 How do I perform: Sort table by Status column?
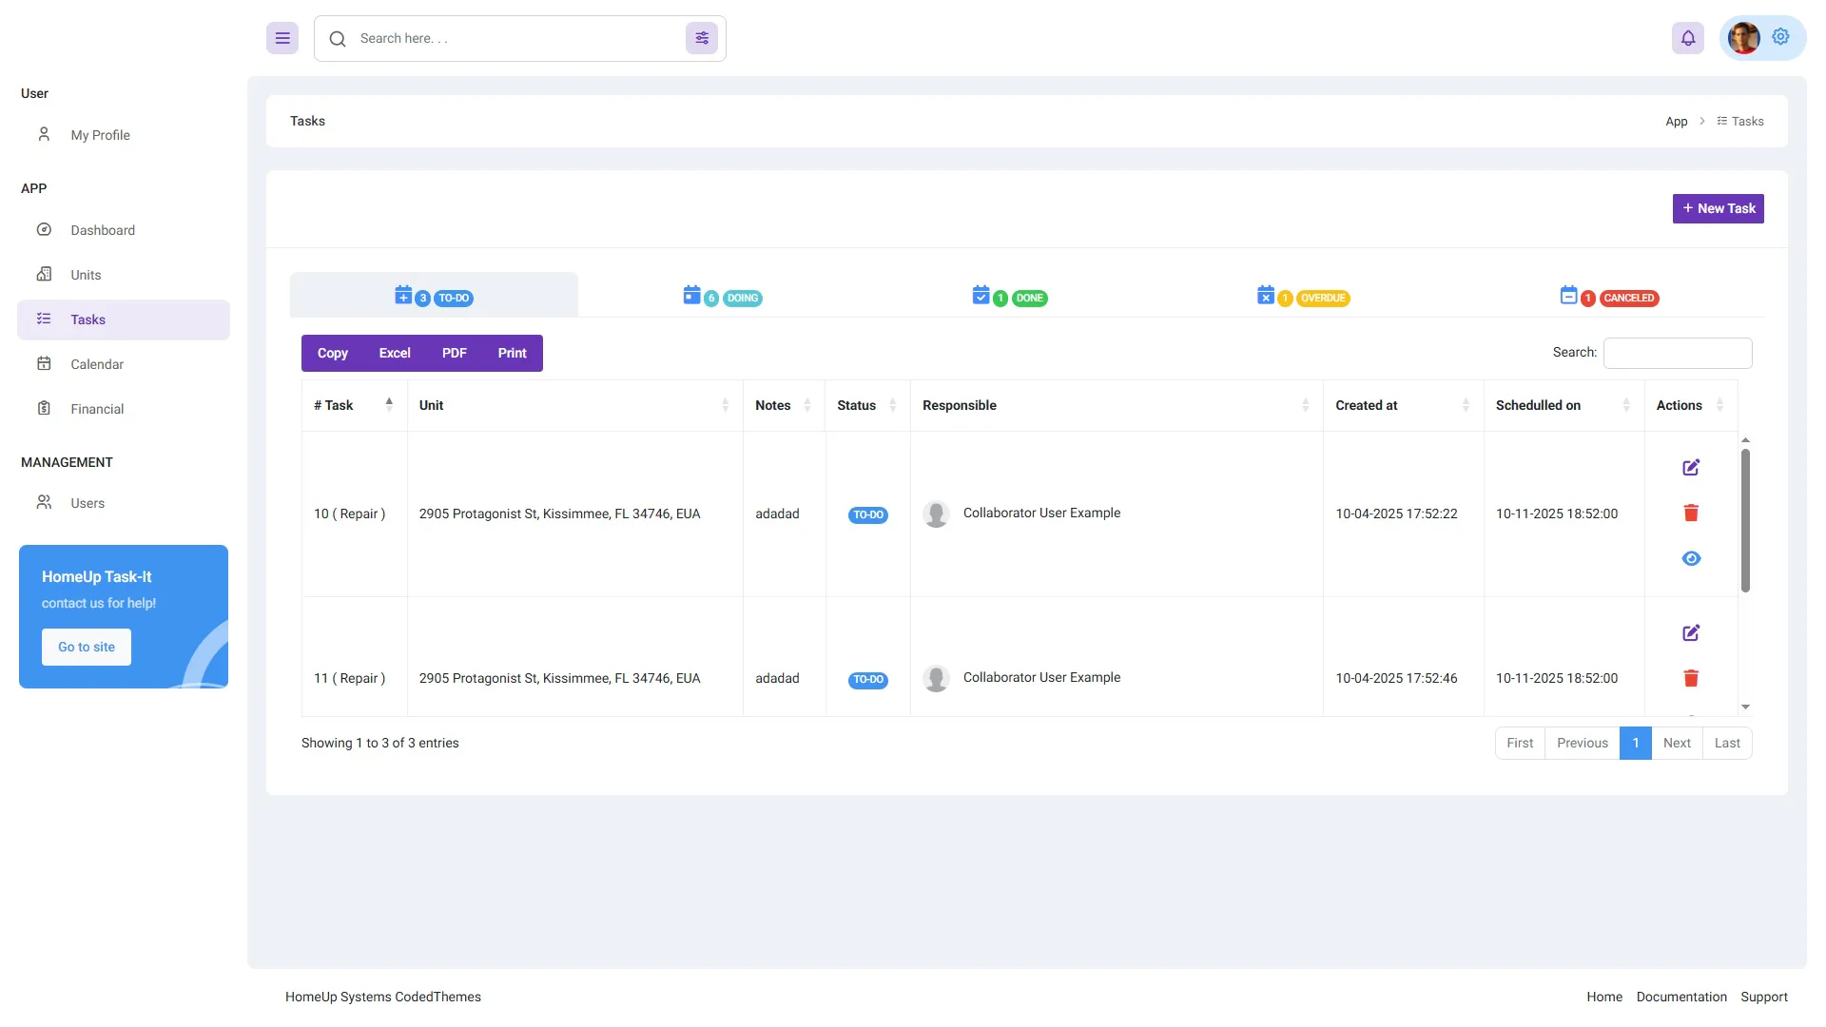(867, 406)
